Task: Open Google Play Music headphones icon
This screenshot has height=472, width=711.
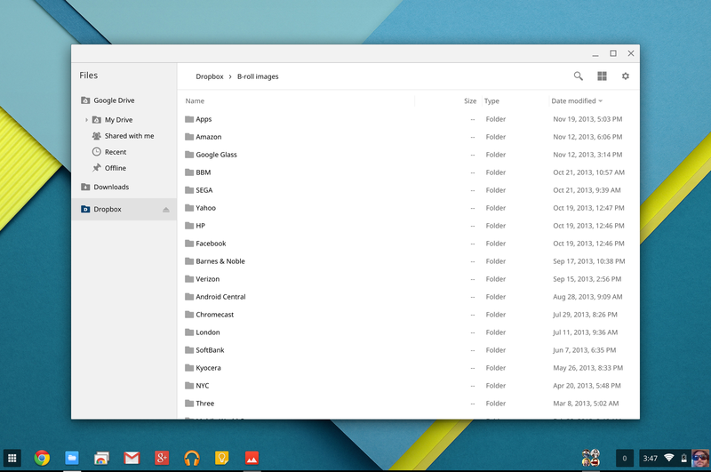Action: [192, 459]
